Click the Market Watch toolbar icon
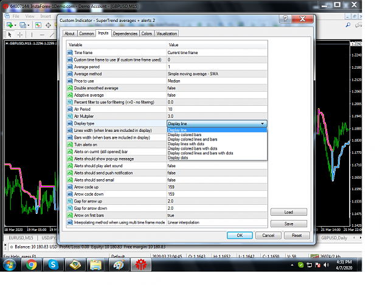The height and width of the screenshot is (285, 380). pos(38,25)
